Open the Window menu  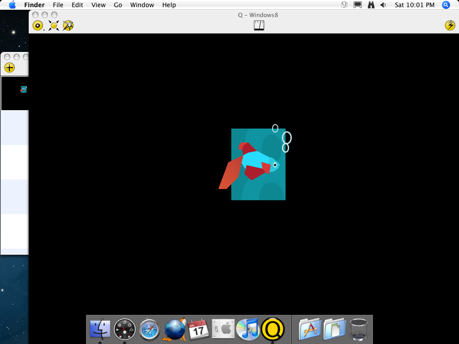[142, 5]
